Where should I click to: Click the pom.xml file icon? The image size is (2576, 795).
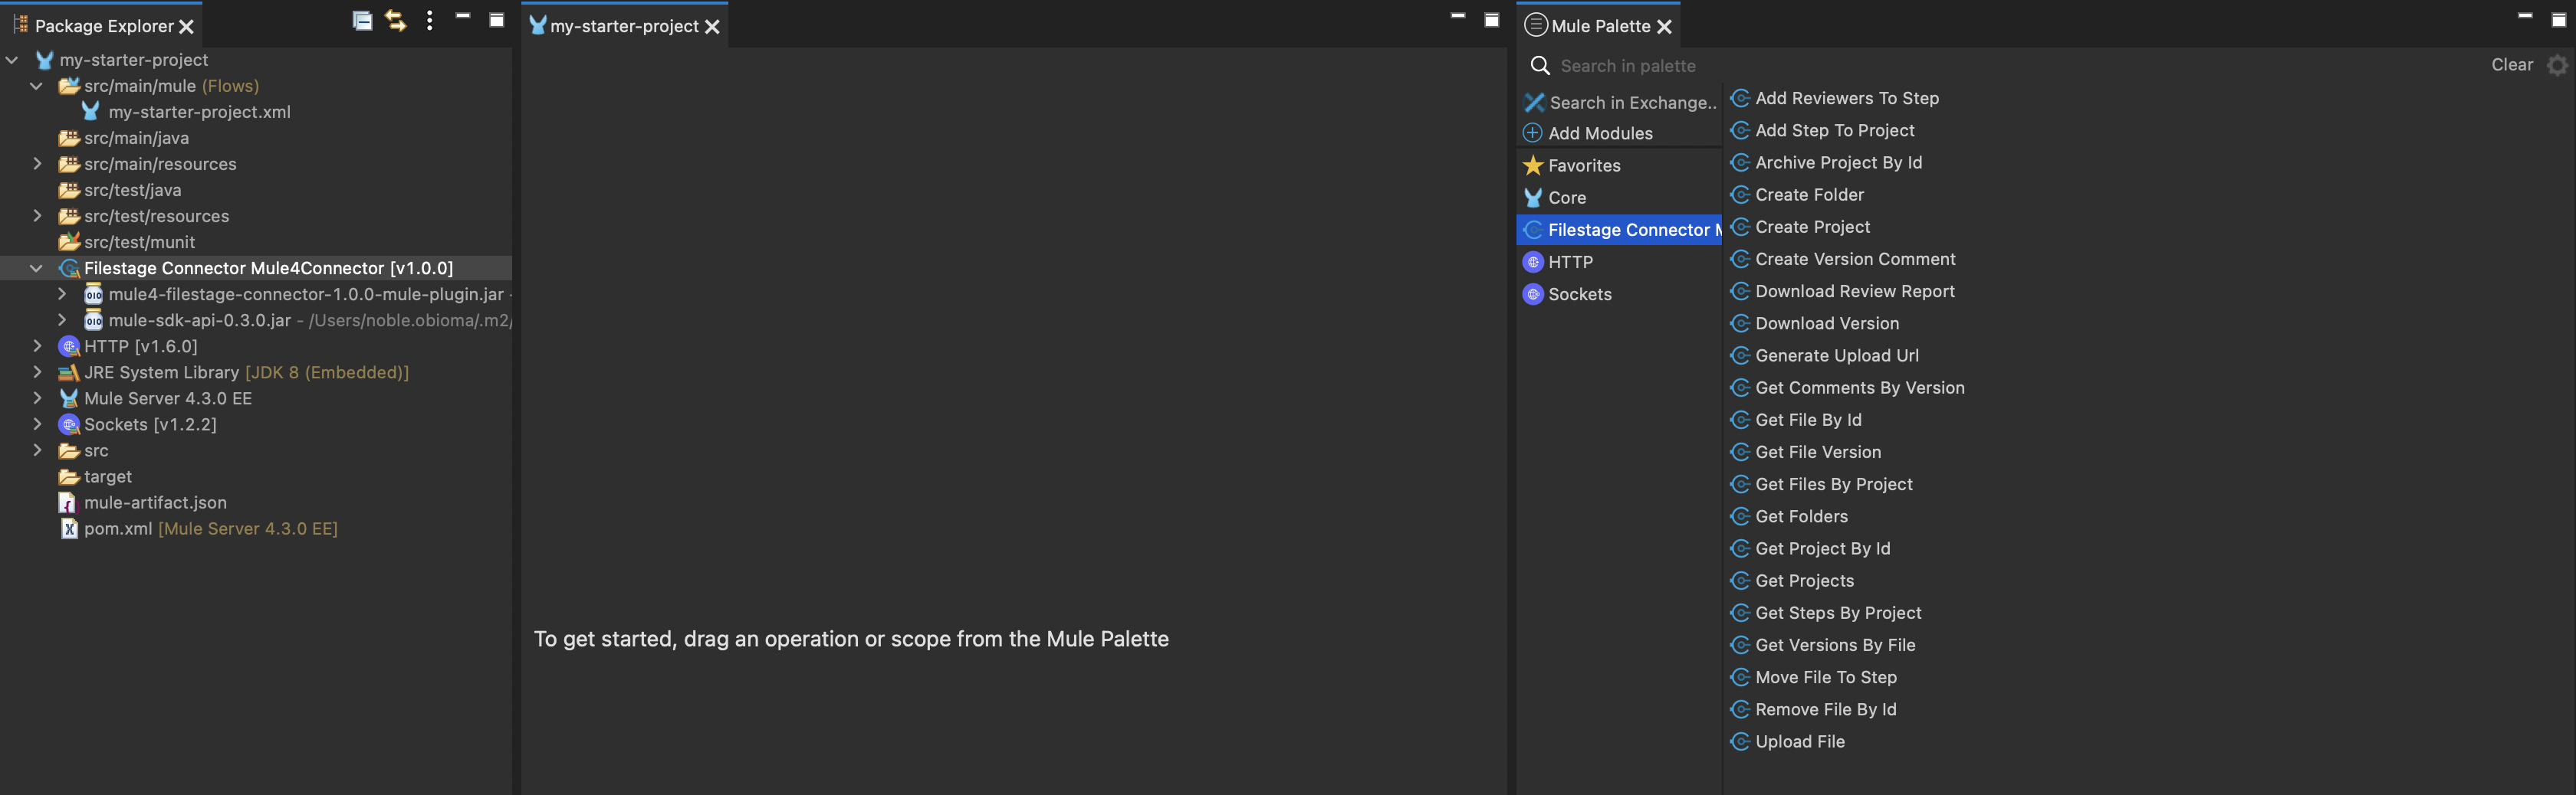coord(69,528)
